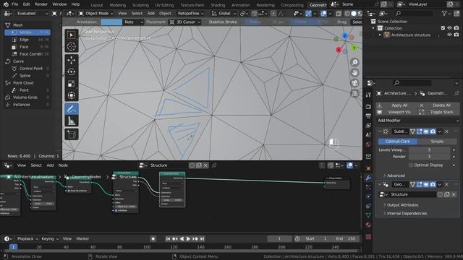
Task: Switch to the Shading workspace tab
Action: (x=218, y=5)
